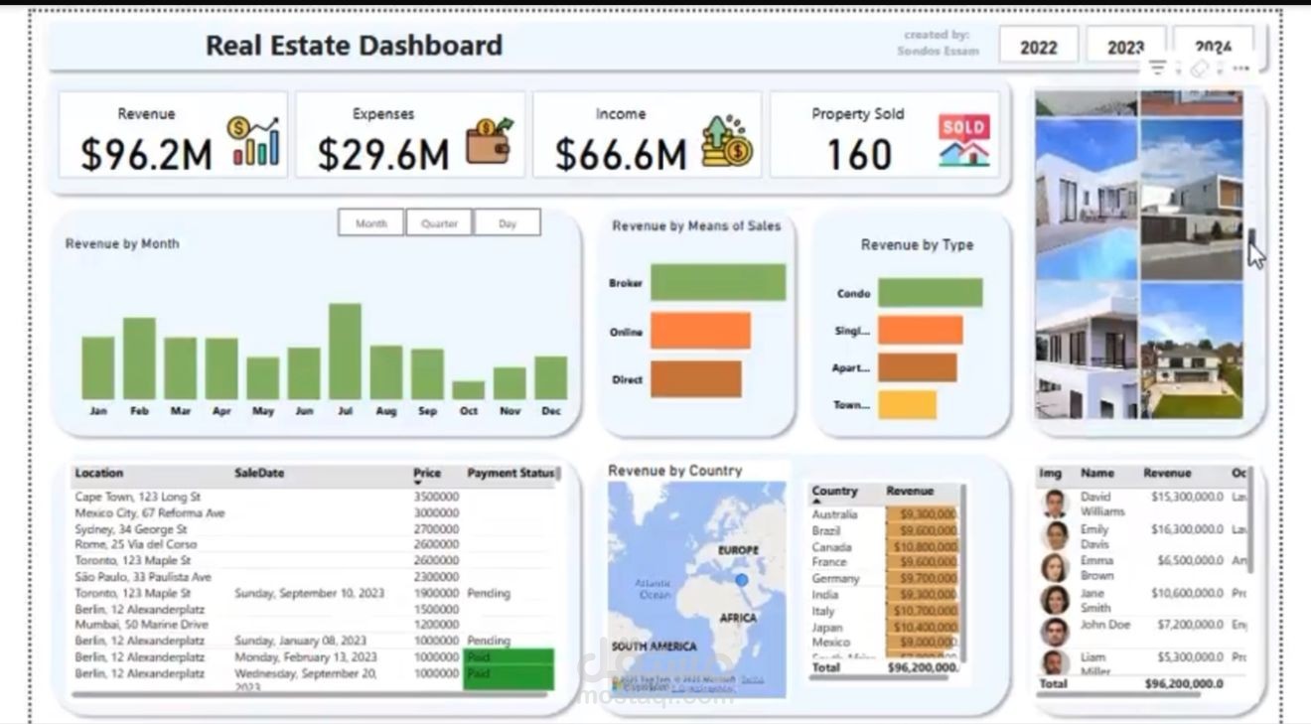Switch to the Day tab above the chart
Screen dimensions: 1311x724
point(508,222)
